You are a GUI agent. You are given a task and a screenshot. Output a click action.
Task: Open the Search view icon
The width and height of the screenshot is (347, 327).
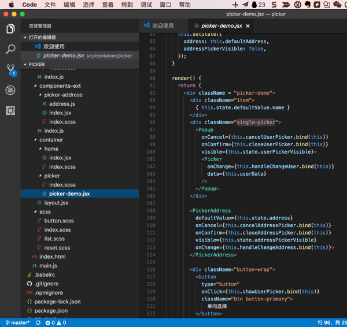point(10,50)
